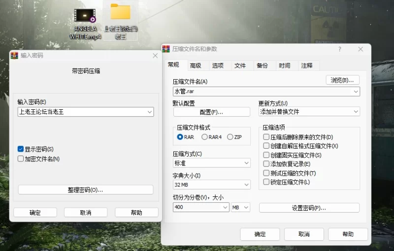Viewport: 394px width, 251px height.
Task: Click the WinRAR icon in archive dialog title
Action: [166, 49]
